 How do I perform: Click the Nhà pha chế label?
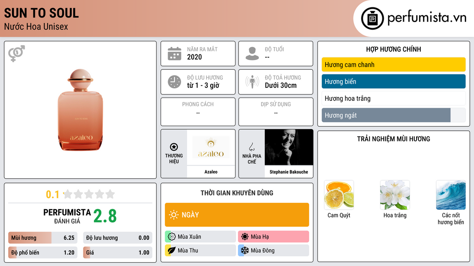[x=251, y=159]
